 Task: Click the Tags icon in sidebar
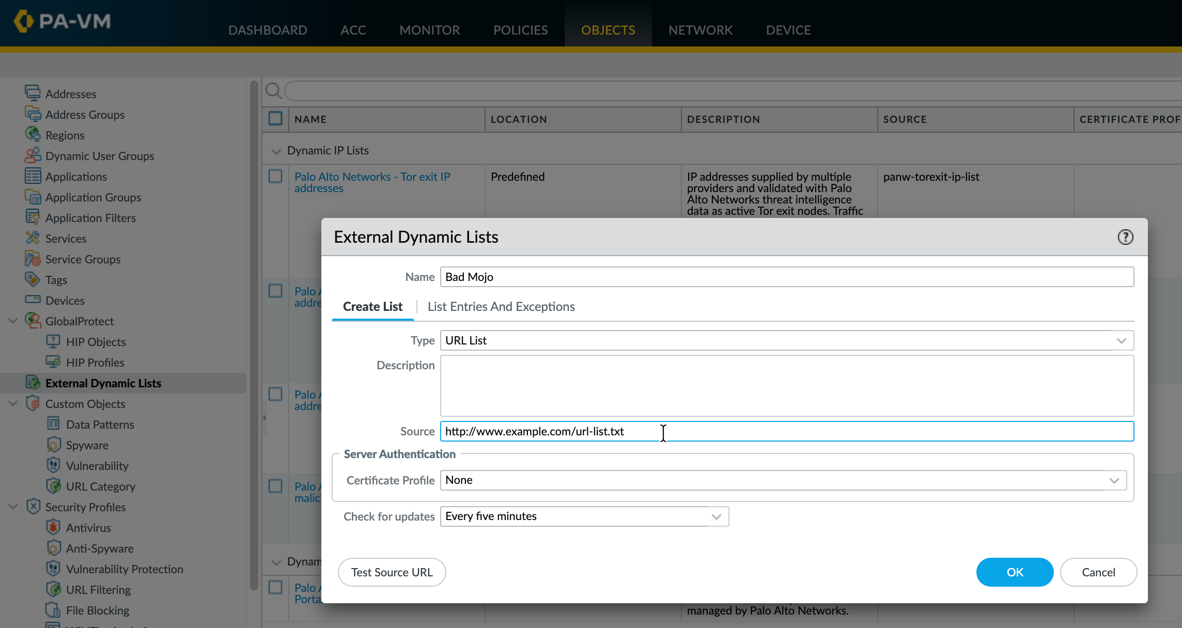pos(33,279)
